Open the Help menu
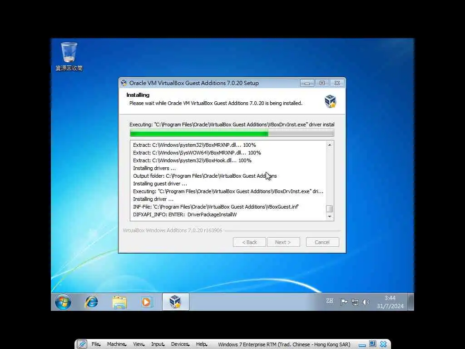This screenshot has height=349, width=465. pos(202,344)
